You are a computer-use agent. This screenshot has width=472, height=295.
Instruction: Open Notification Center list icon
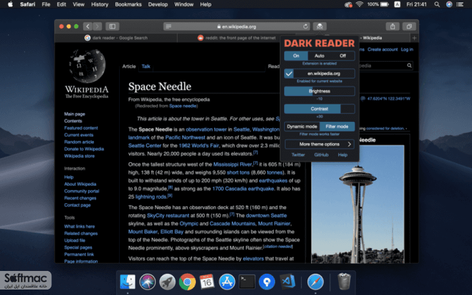460,4
